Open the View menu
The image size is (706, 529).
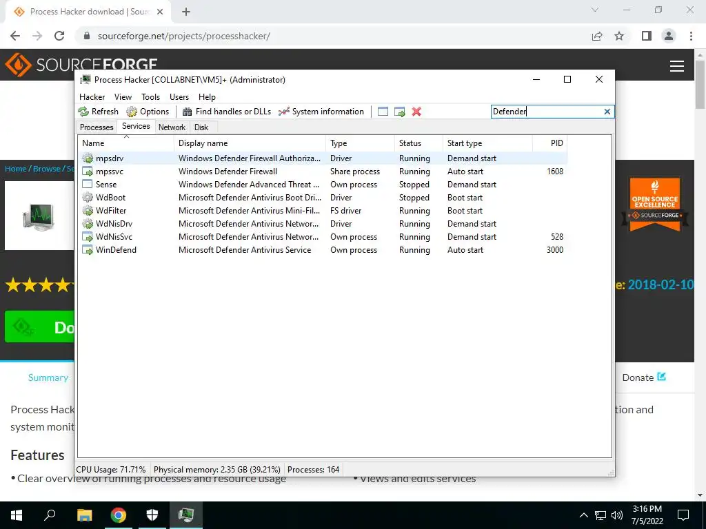[x=123, y=96]
